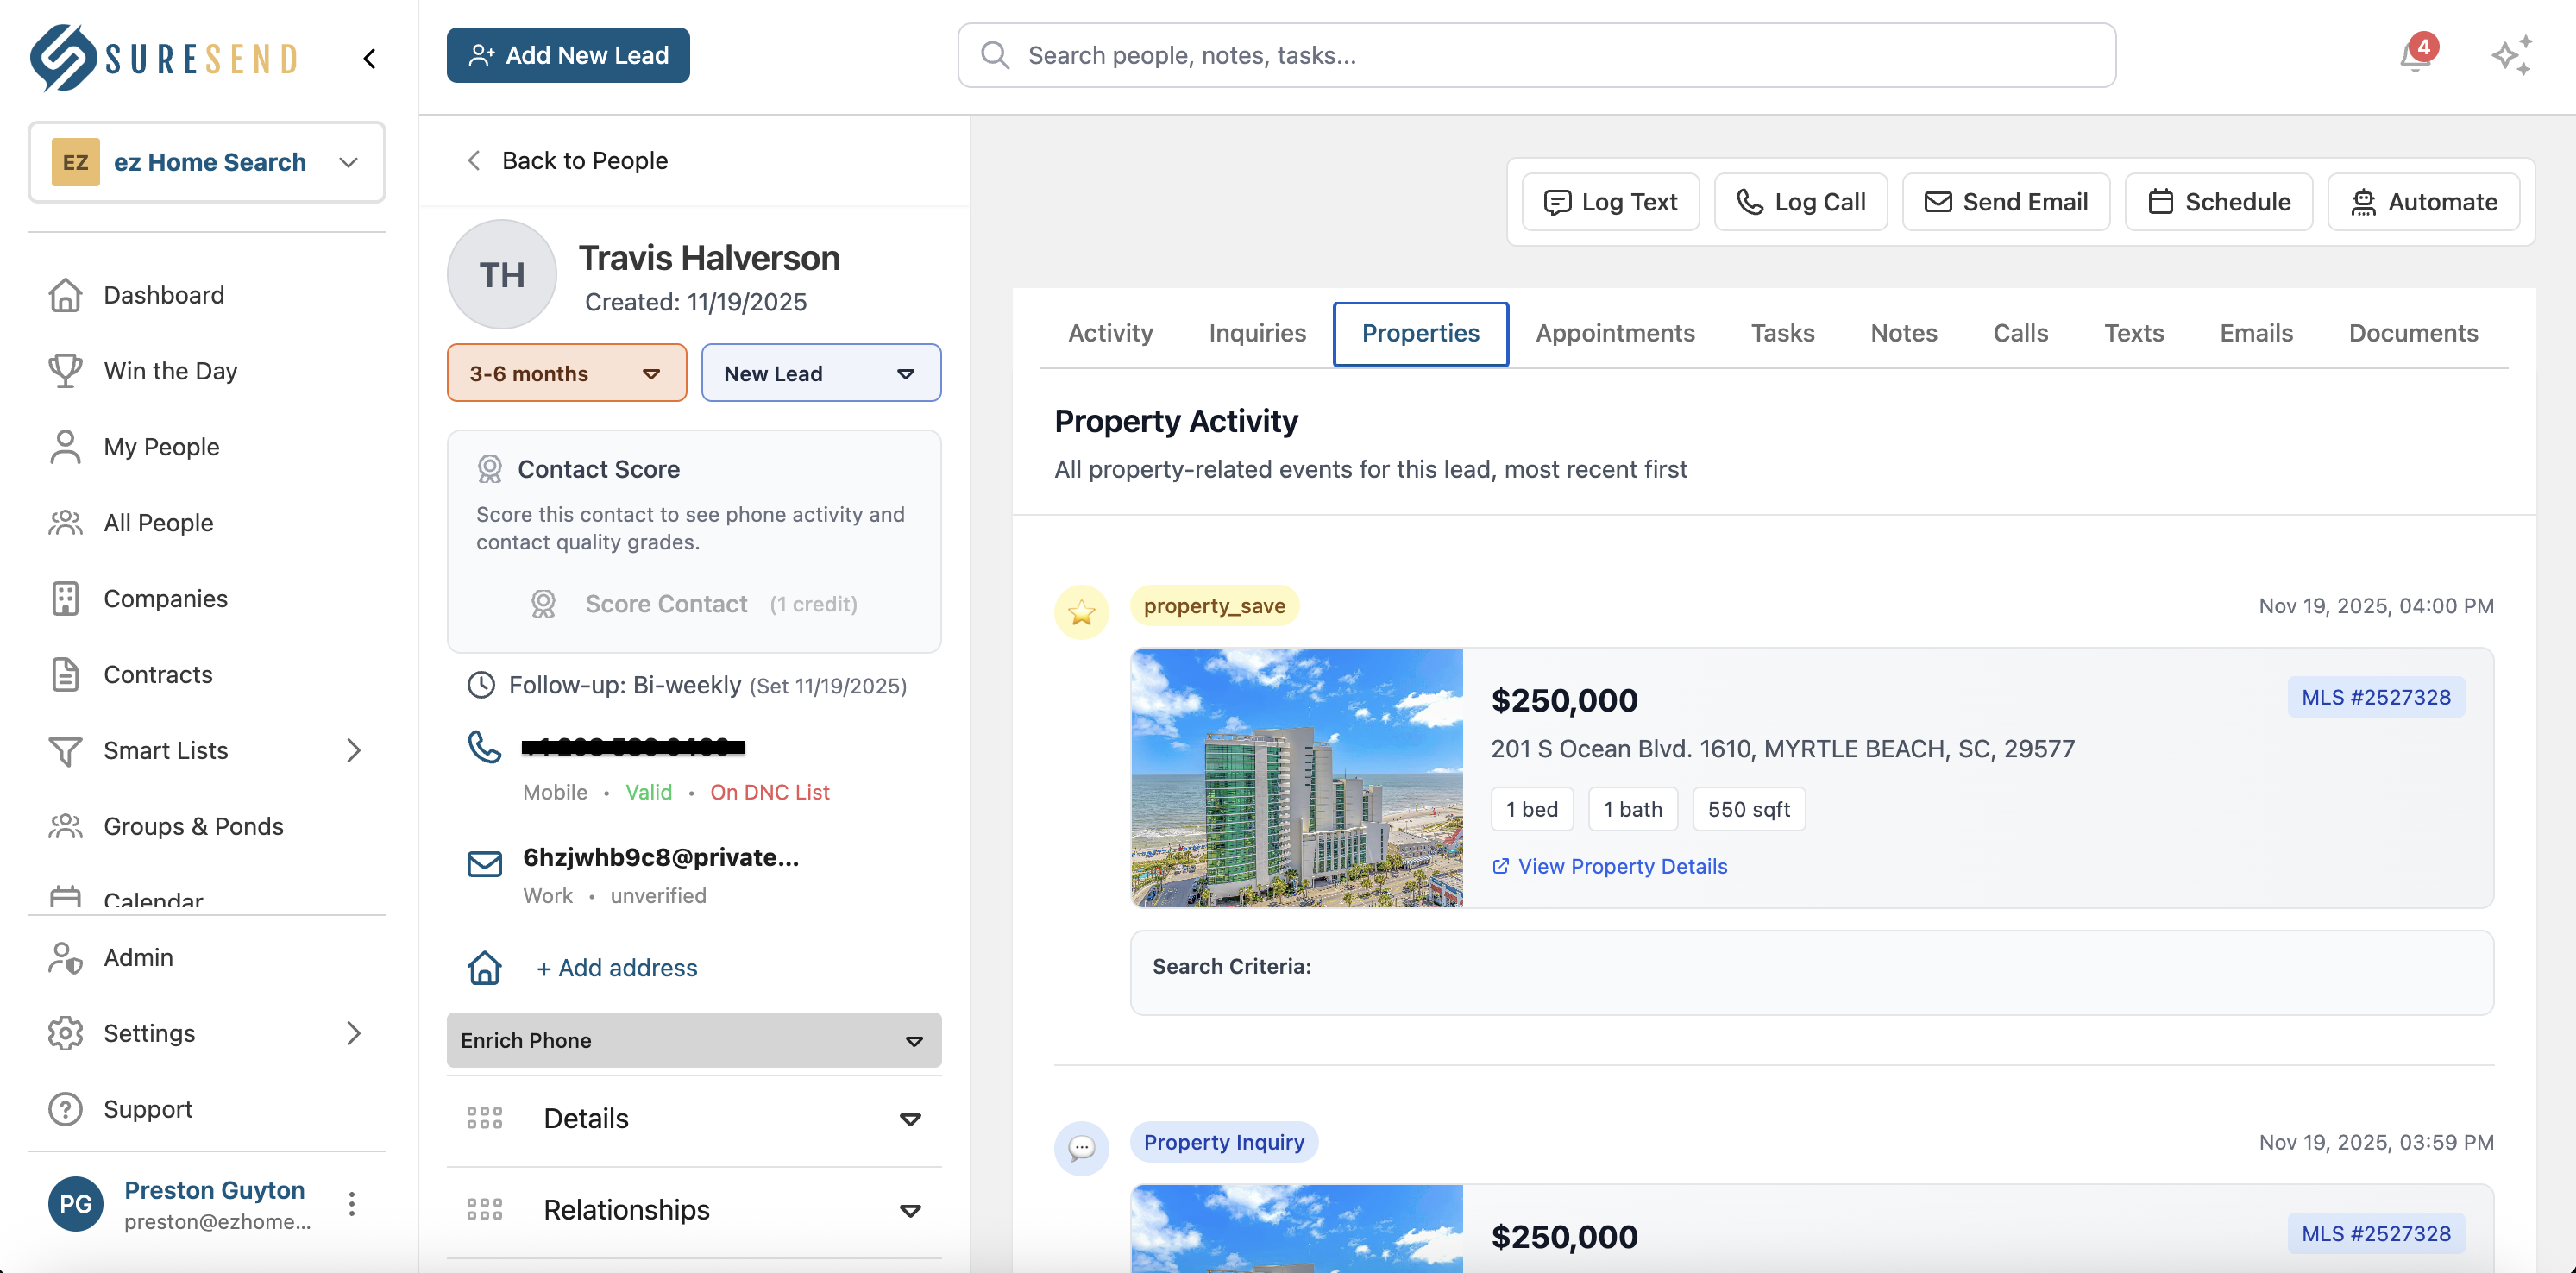Open Dashboard from the sidebar

click(x=163, y=295)
